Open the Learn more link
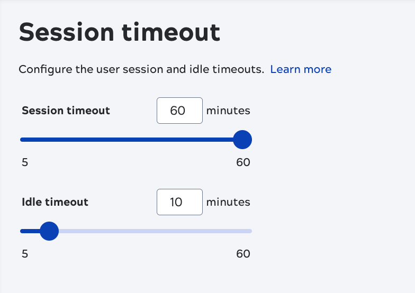Screen dimensions: 415x293 pyautogui.click(x=301, y=69)
